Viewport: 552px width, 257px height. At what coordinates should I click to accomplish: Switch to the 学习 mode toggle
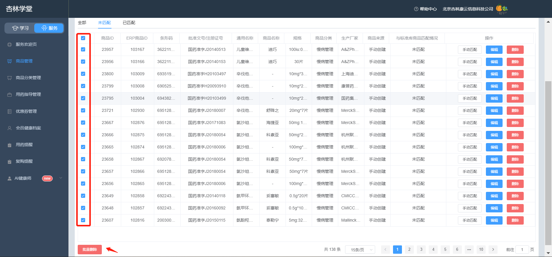[x=20, y=28]
